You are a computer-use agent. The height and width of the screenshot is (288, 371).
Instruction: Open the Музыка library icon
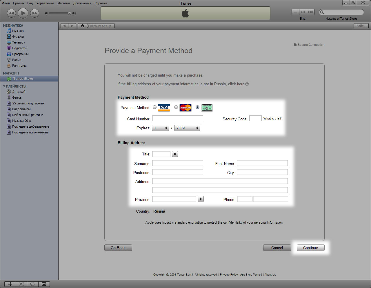point(9,31)
